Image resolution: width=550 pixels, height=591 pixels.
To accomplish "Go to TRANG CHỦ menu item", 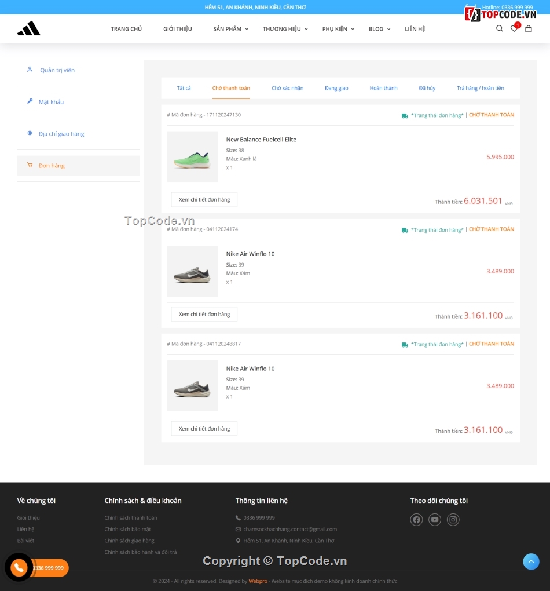I will tap(126, 29).
